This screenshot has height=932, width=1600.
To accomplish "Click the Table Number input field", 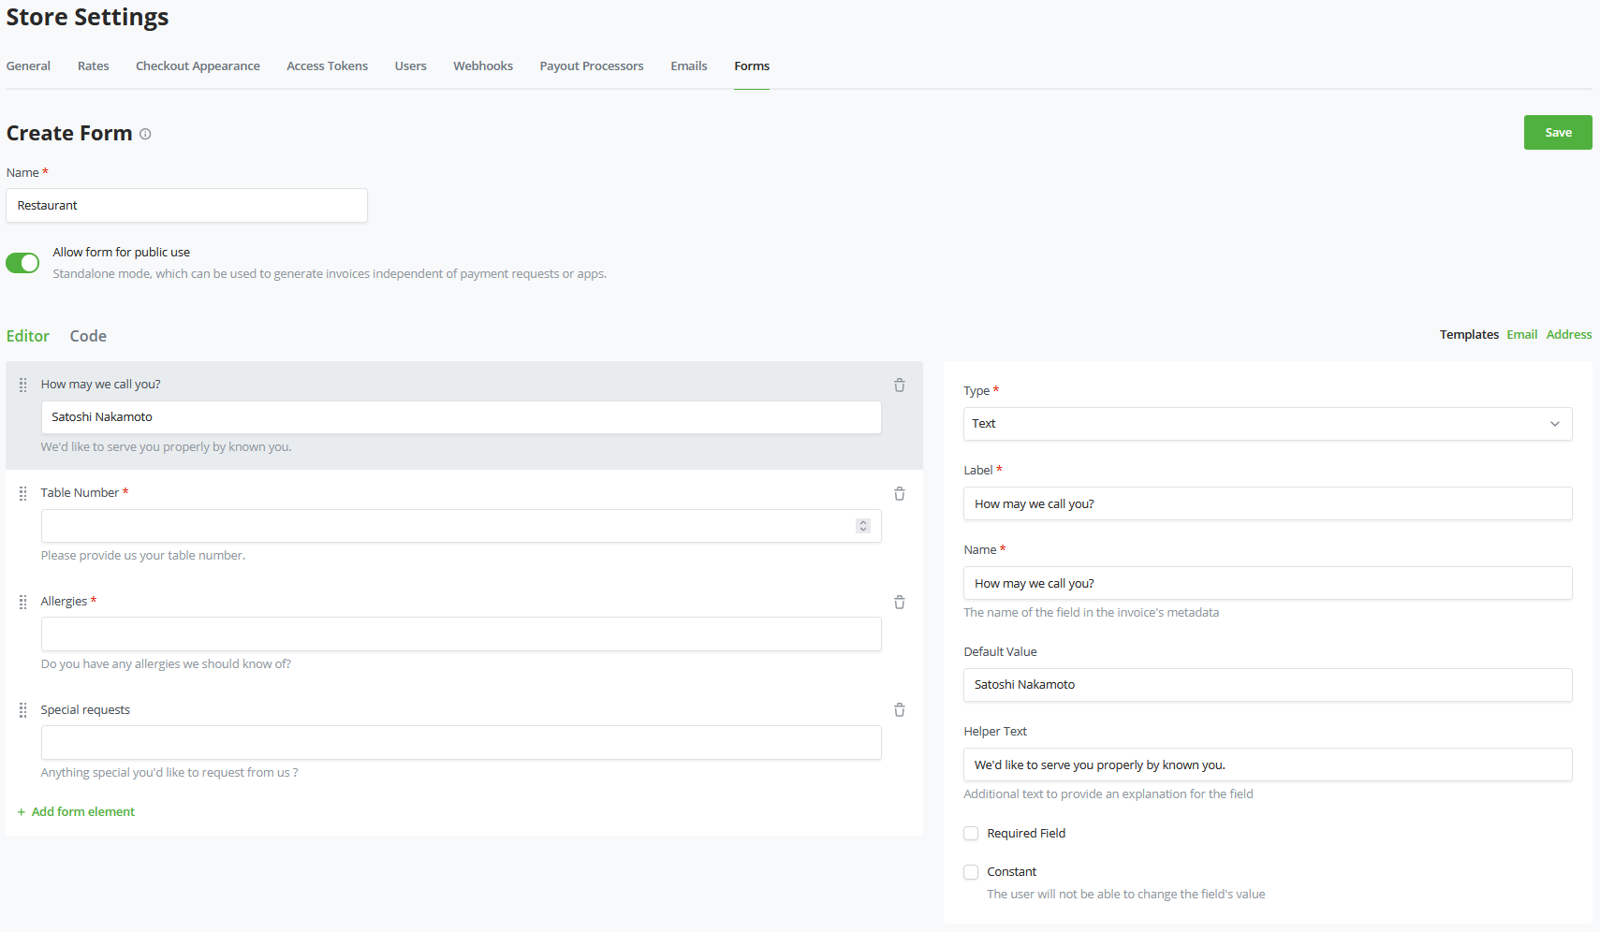I will [x=461, y=526].
